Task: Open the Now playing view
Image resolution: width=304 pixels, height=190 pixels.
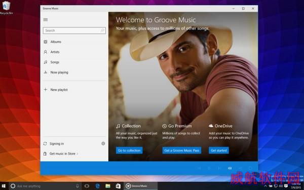Action: [x=59, y=72]
